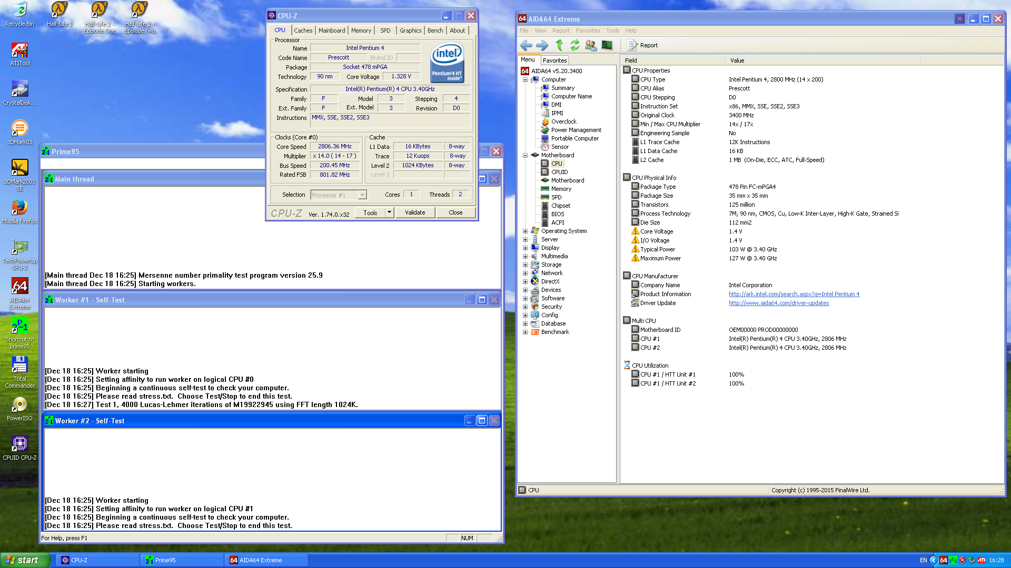Click Prime95 in the Windows taskbar
1011x568 pixels.
[x=182, y=560]
